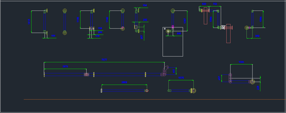Viewport: 286px width, 113px height.
Task: Select the 1396 dimension text
Action: pos(242,62)
